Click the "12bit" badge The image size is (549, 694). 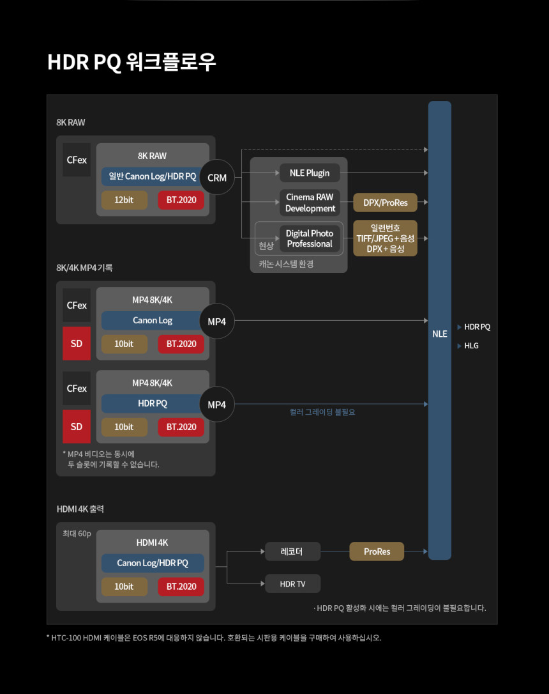(x=124, y=200)
